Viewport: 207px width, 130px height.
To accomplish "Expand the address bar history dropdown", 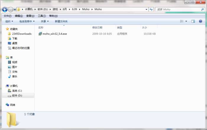I will 146,9.
